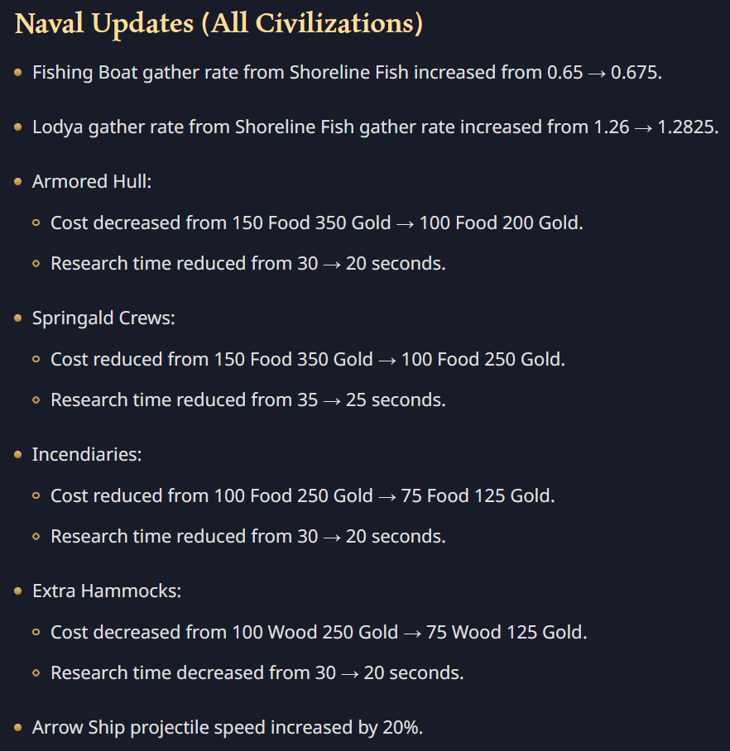Image resolution: width=730 pixels, height=751 pixels.
Task: Click Extra Hammocks research time decreased line
Action: tap(257, 673)
